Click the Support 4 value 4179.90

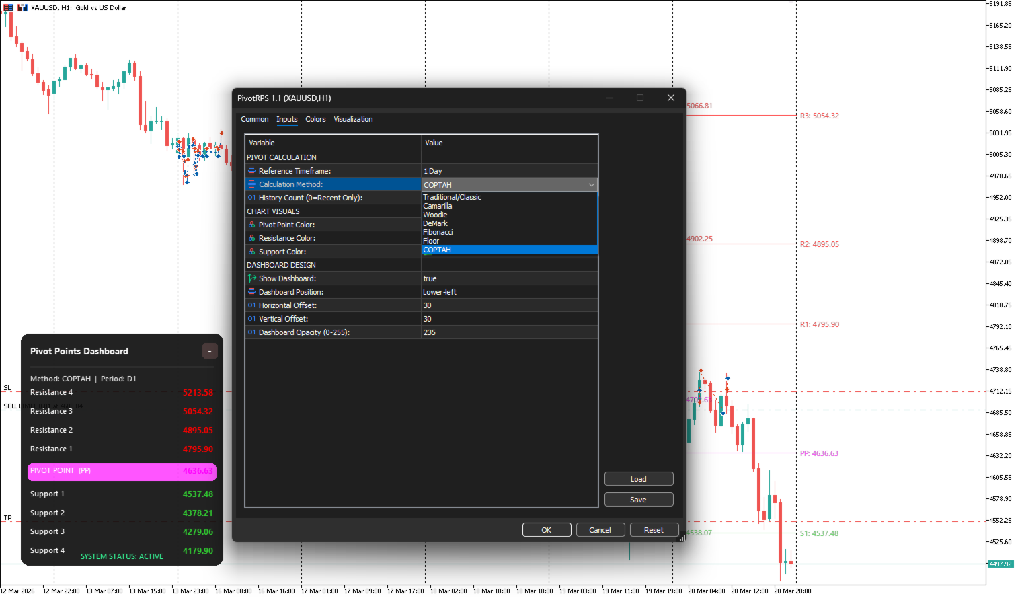pos(198,550)
